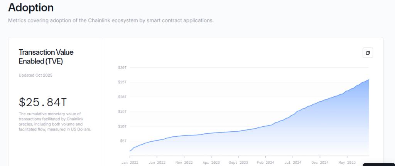Select the Jan 2022 x-axis marker
Screen dimensions: 395x166
pyautogui.click(x=130, y=163)
